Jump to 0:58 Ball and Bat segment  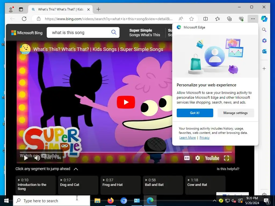pyautogui.click(x=163, y=185)
